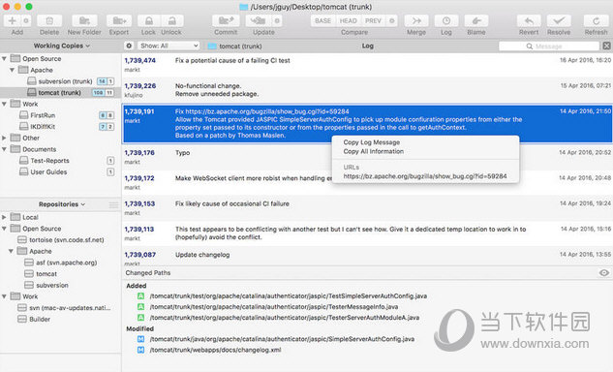Click the Export toolbar icon
This screenshot has height=372, width=613.
(x=119, y=20)
